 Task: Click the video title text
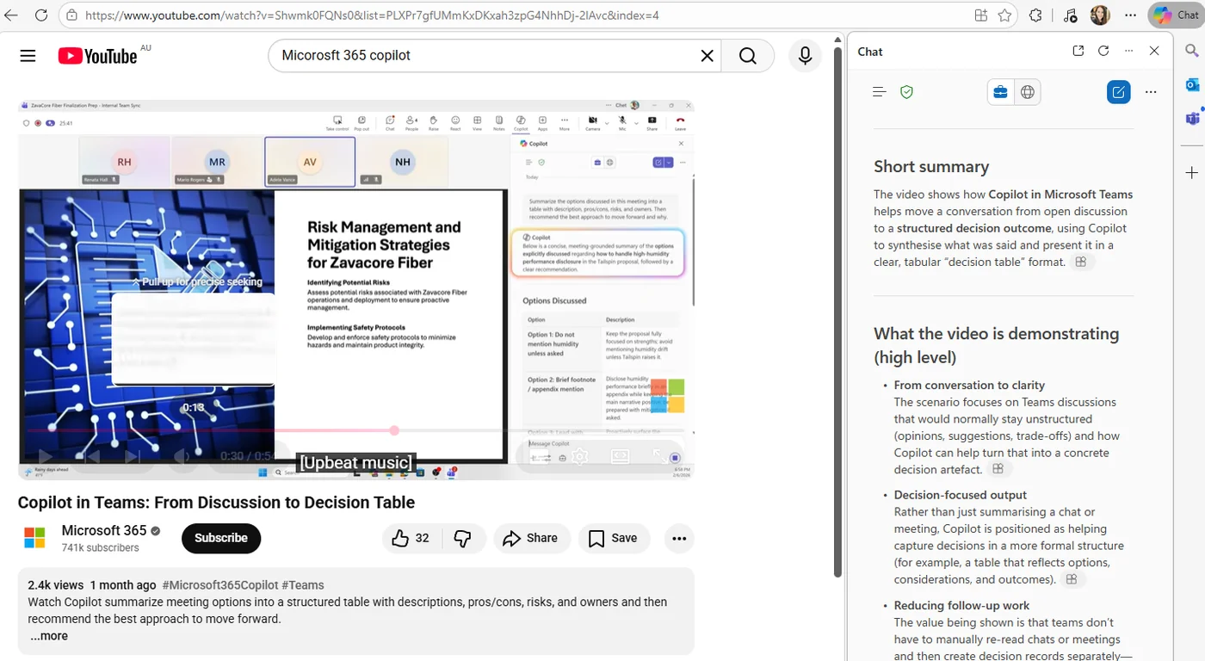click(x=216, y=503)
